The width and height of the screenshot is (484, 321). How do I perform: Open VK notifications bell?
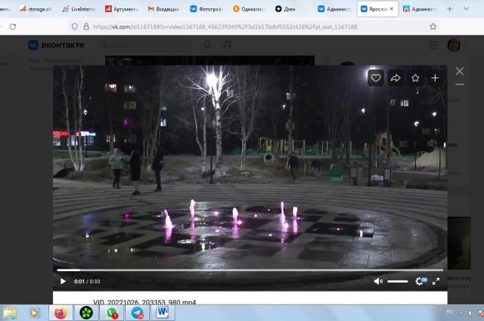pyautogui.click(x=207, y=45)
